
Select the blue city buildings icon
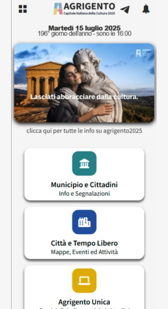84,222
